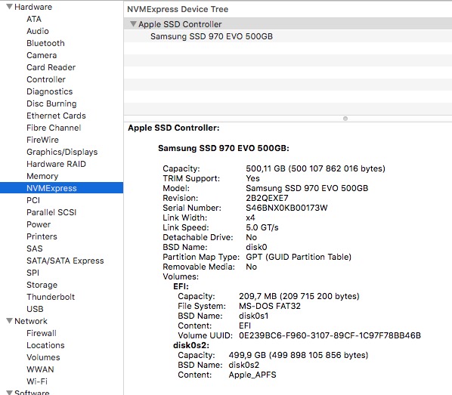Open the PCI category
Screen dimensions: 452x395
click(x=33, y=200)
